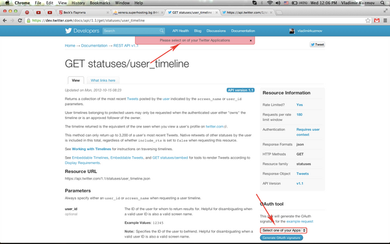Screen dimensions: 390x244
Task: Open the History menu
Action: click(x=78, y=3)
